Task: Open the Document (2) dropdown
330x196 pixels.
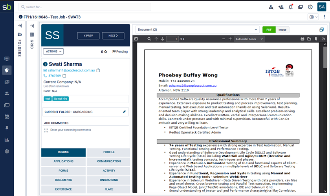Action: tap(197, 30)
